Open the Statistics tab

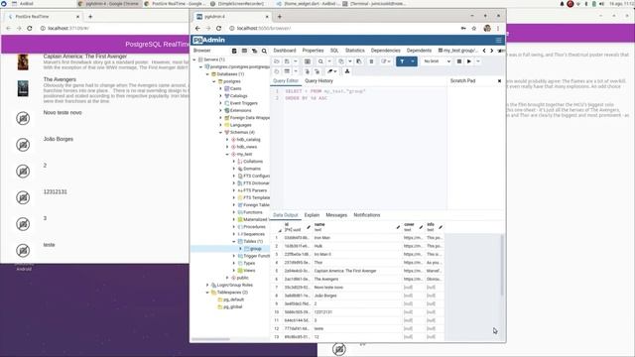pos(355,51)
